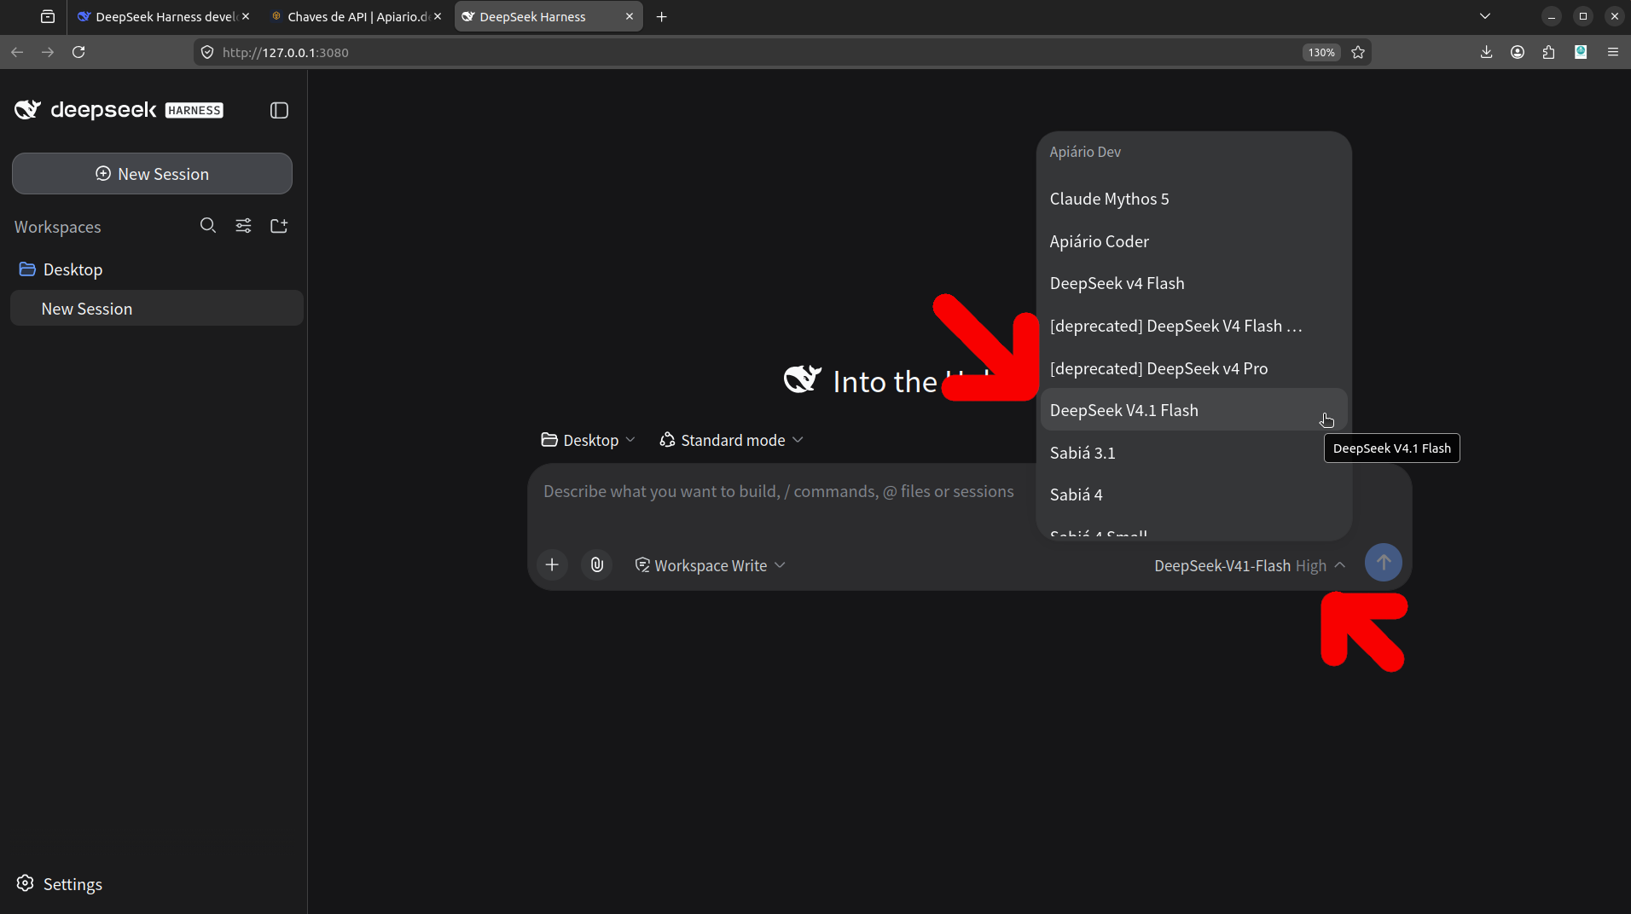Image resolution: width=1631 pixels, height=914 pixels.
Task: Bookmark page with star icon
Action: point(1358,52)
